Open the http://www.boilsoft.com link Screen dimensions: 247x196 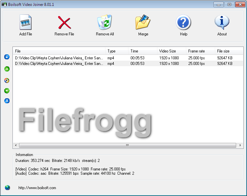click(37, 188)
